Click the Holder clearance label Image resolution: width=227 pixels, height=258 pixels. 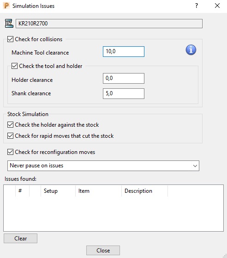coord(32,80)
